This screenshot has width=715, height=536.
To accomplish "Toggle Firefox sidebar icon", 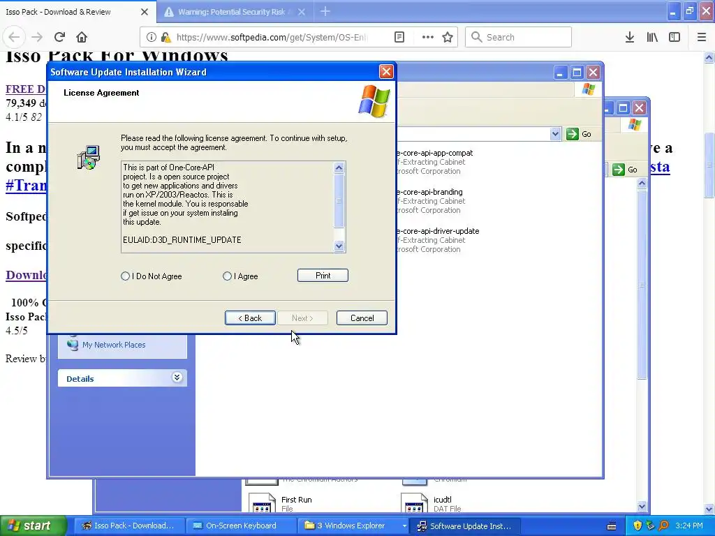I will click(675, 37).
